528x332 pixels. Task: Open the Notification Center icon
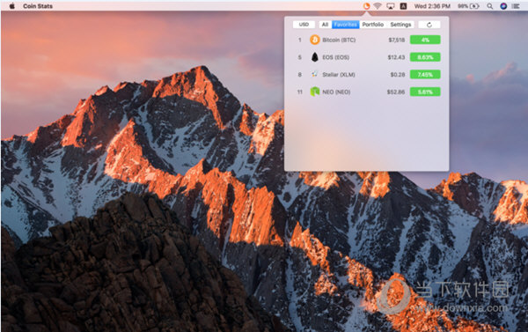(x=516, y=6)
